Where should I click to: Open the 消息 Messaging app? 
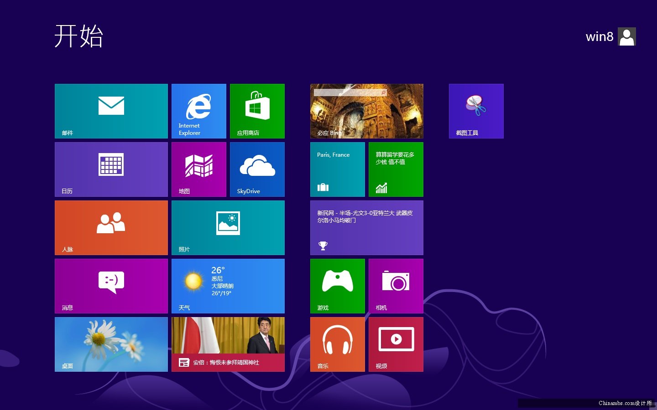[x=111, y=286]
